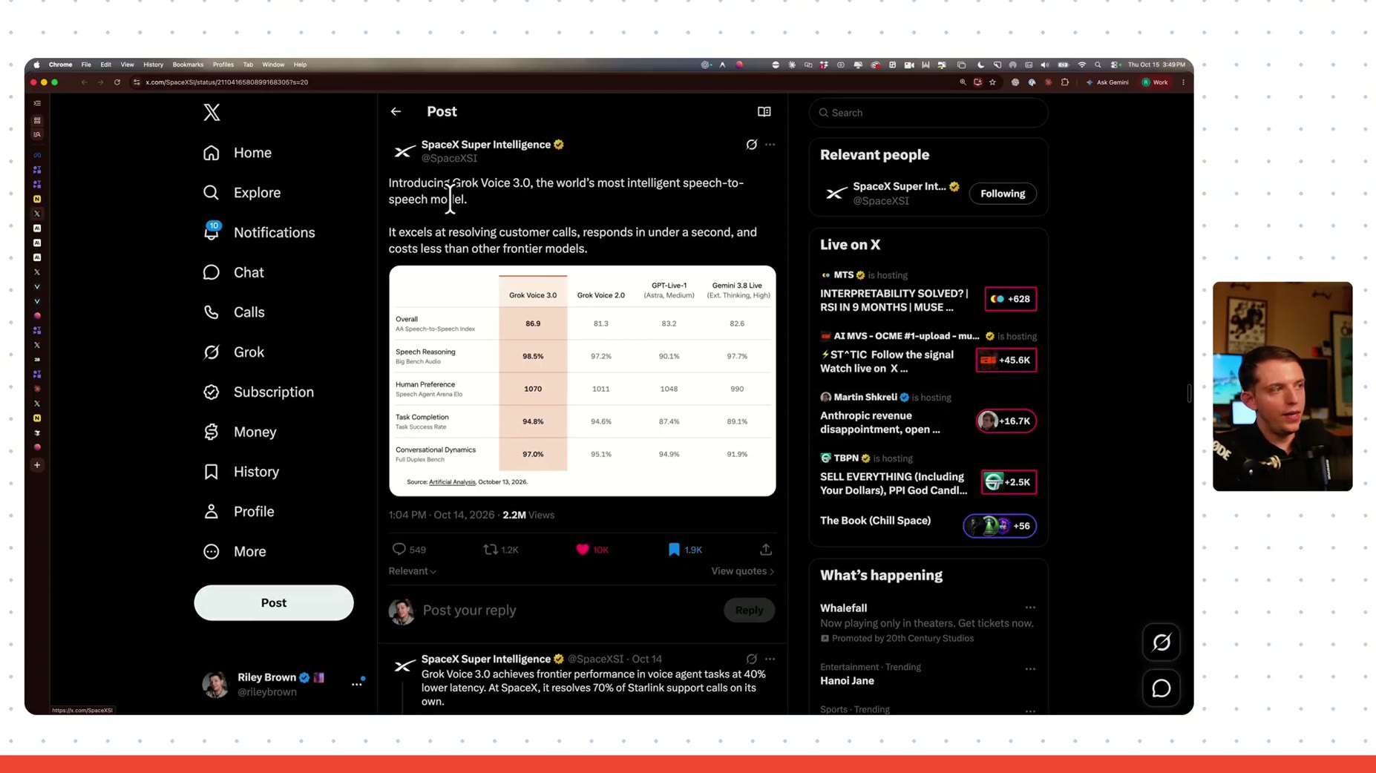Open the Work profile switcher in Chrome
Image resolution: width=1376 pixels, height=773 pixels.
coord(1155,82)
